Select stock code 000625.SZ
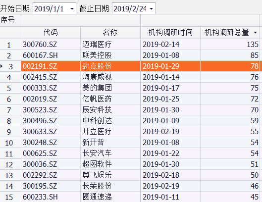 tap(40, 153)
